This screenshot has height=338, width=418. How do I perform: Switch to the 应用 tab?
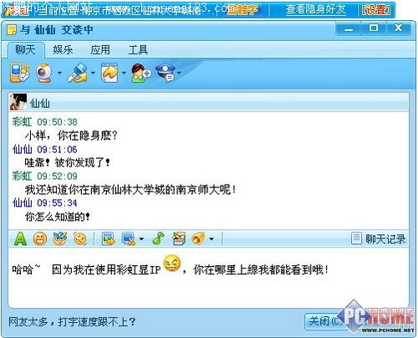click(100, 50)
